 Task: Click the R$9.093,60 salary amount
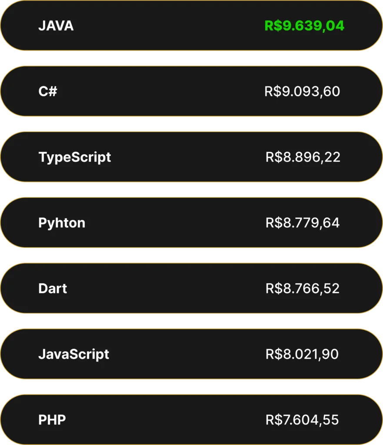[x=302, y=92]
